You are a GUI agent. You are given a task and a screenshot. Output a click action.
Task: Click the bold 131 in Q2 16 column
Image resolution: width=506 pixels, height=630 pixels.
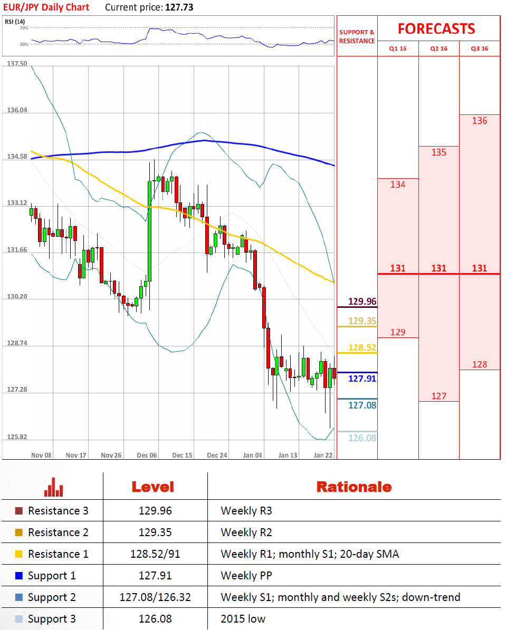tap(439, 268)
